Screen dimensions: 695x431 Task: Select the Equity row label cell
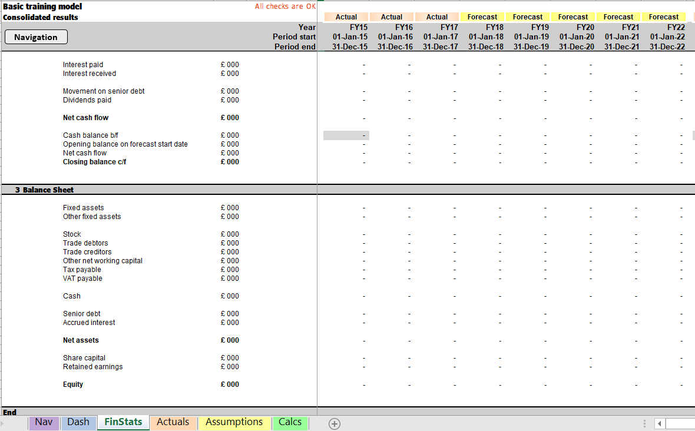[73, 384]
